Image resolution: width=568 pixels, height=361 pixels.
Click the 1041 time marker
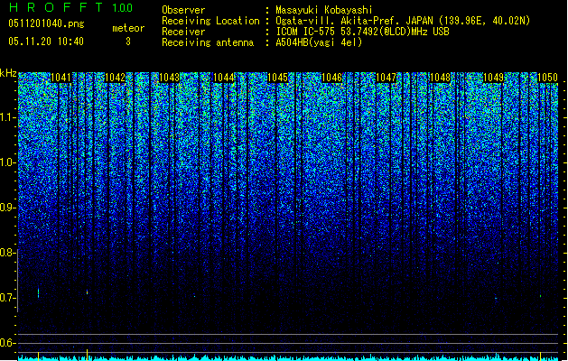[61, 78]
